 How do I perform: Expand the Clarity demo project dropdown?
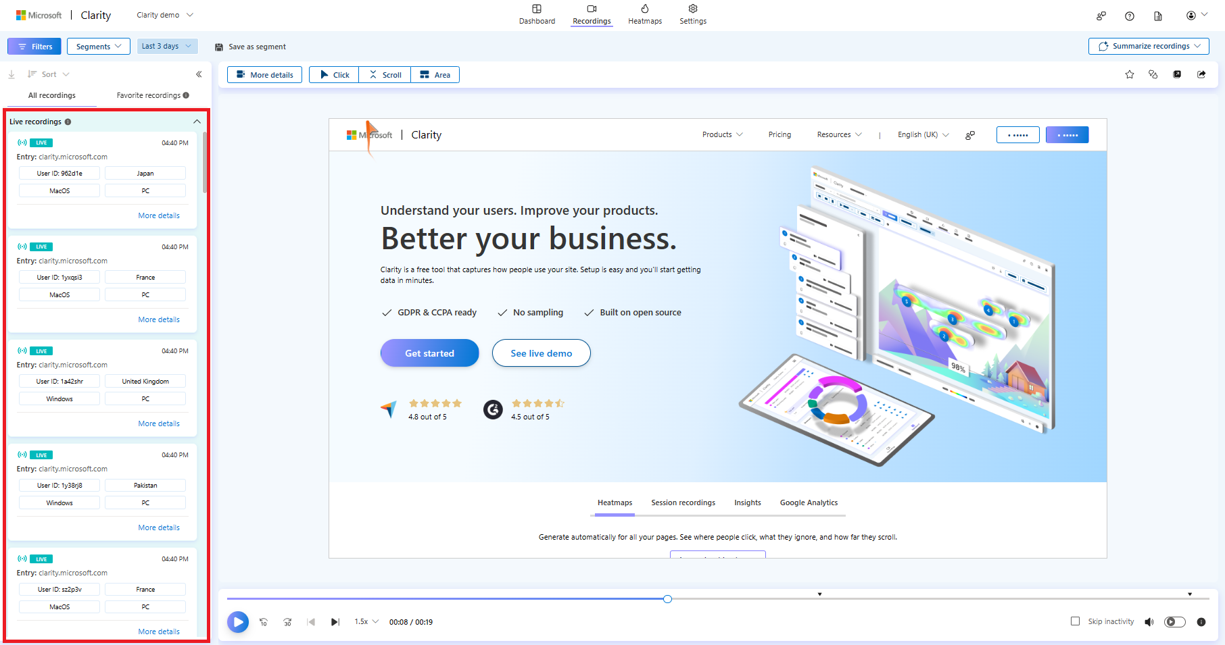click(x=165, y=15)
